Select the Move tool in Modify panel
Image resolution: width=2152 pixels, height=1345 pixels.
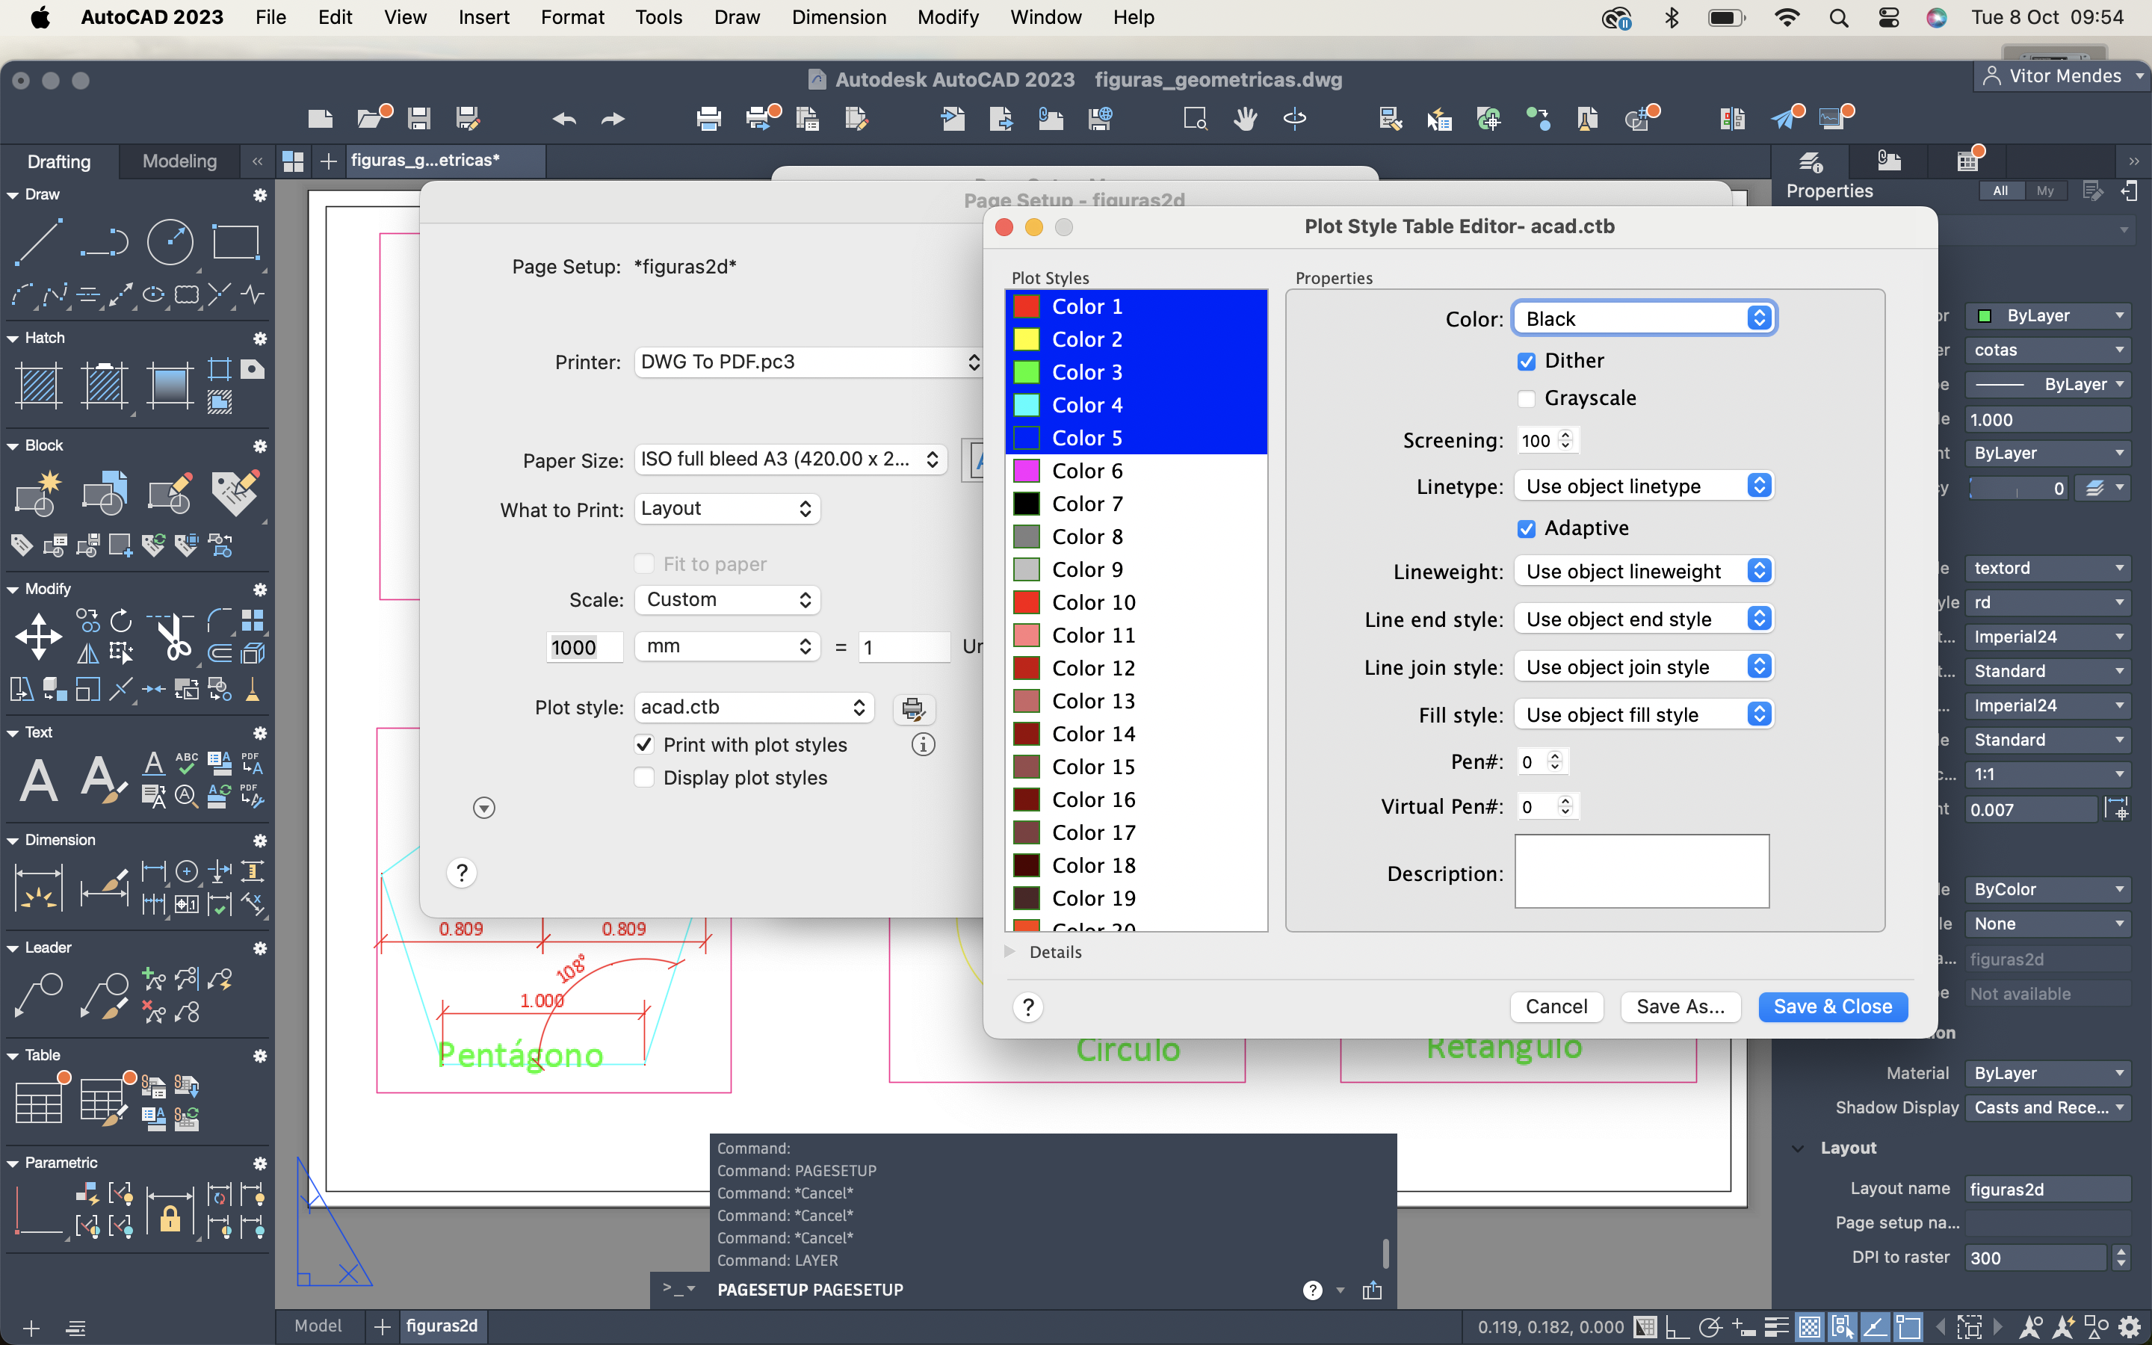(38, 636)
